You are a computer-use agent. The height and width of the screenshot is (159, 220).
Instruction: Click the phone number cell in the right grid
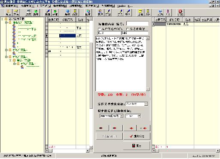[174, 24]
